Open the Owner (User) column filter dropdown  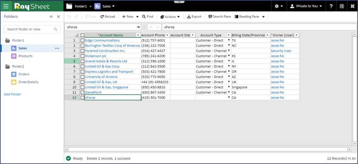tap(297, 35)
